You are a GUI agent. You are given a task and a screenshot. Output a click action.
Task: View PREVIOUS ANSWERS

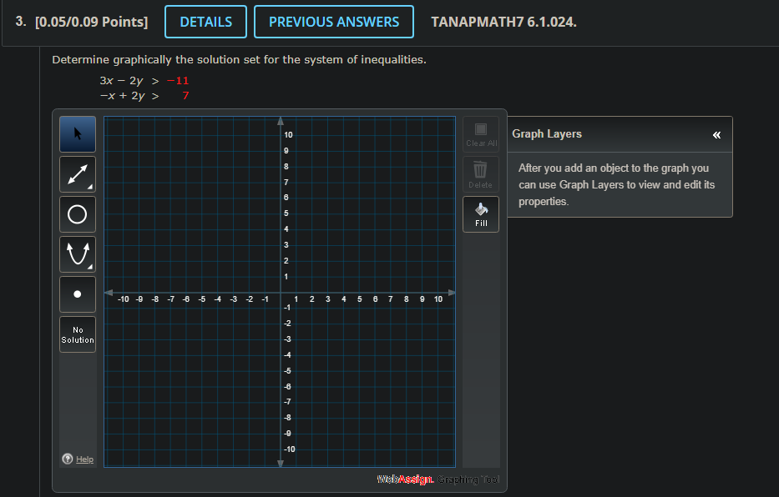[334, 22]
